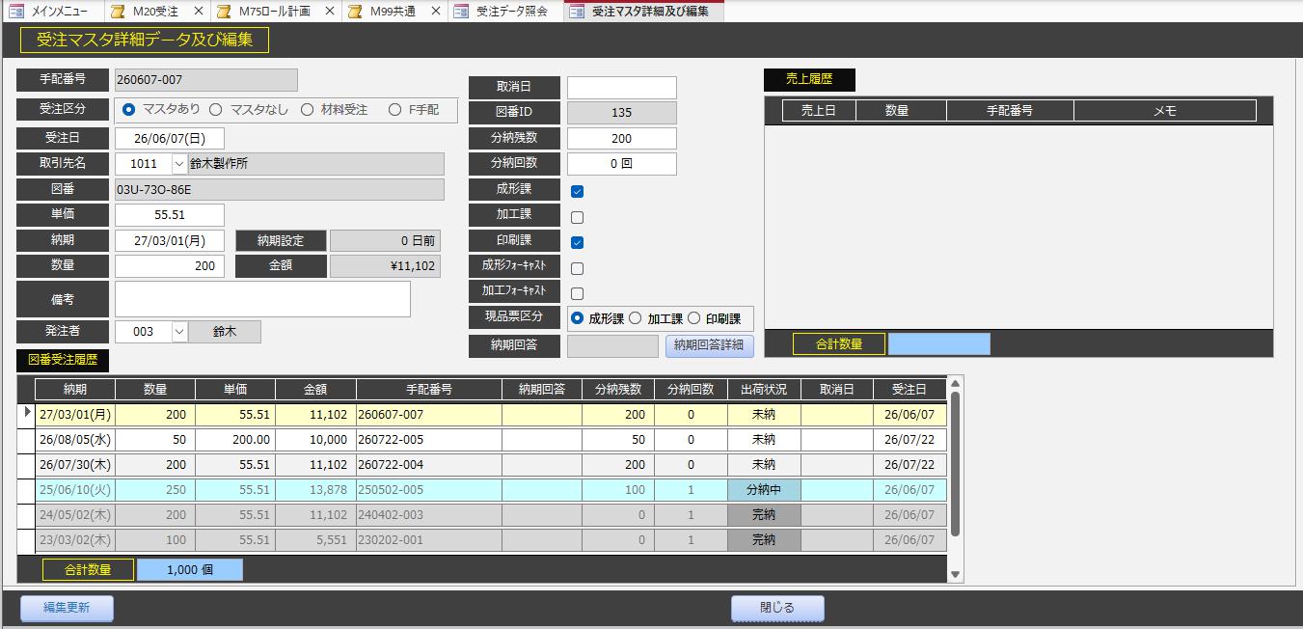Viewport: 1303px width, 629px height.
Task: Click the form icon on メインメニュー tab
Action: [x=16, y=12]
